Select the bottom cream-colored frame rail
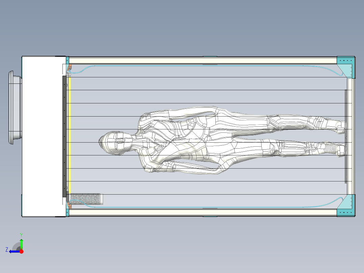 tap(203, 212)
